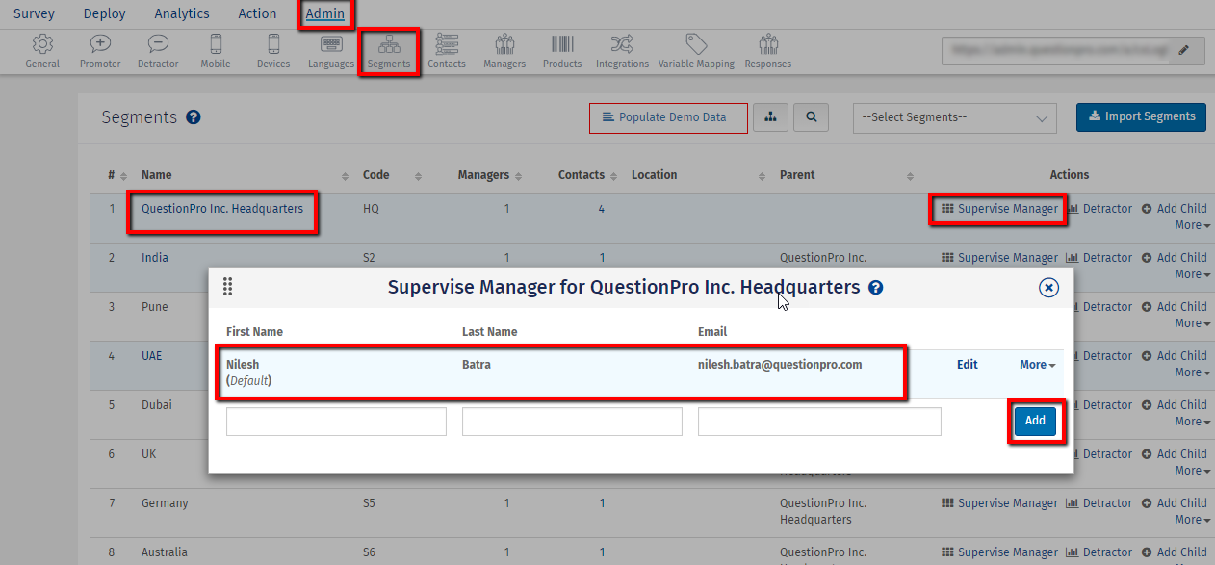Click the Import Segments button

click(1141, 116)
